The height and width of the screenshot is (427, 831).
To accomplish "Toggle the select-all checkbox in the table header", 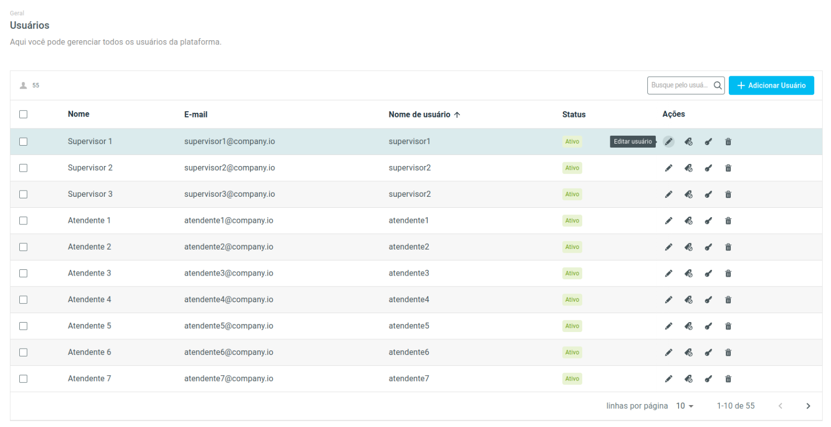I will click(23, 114).
